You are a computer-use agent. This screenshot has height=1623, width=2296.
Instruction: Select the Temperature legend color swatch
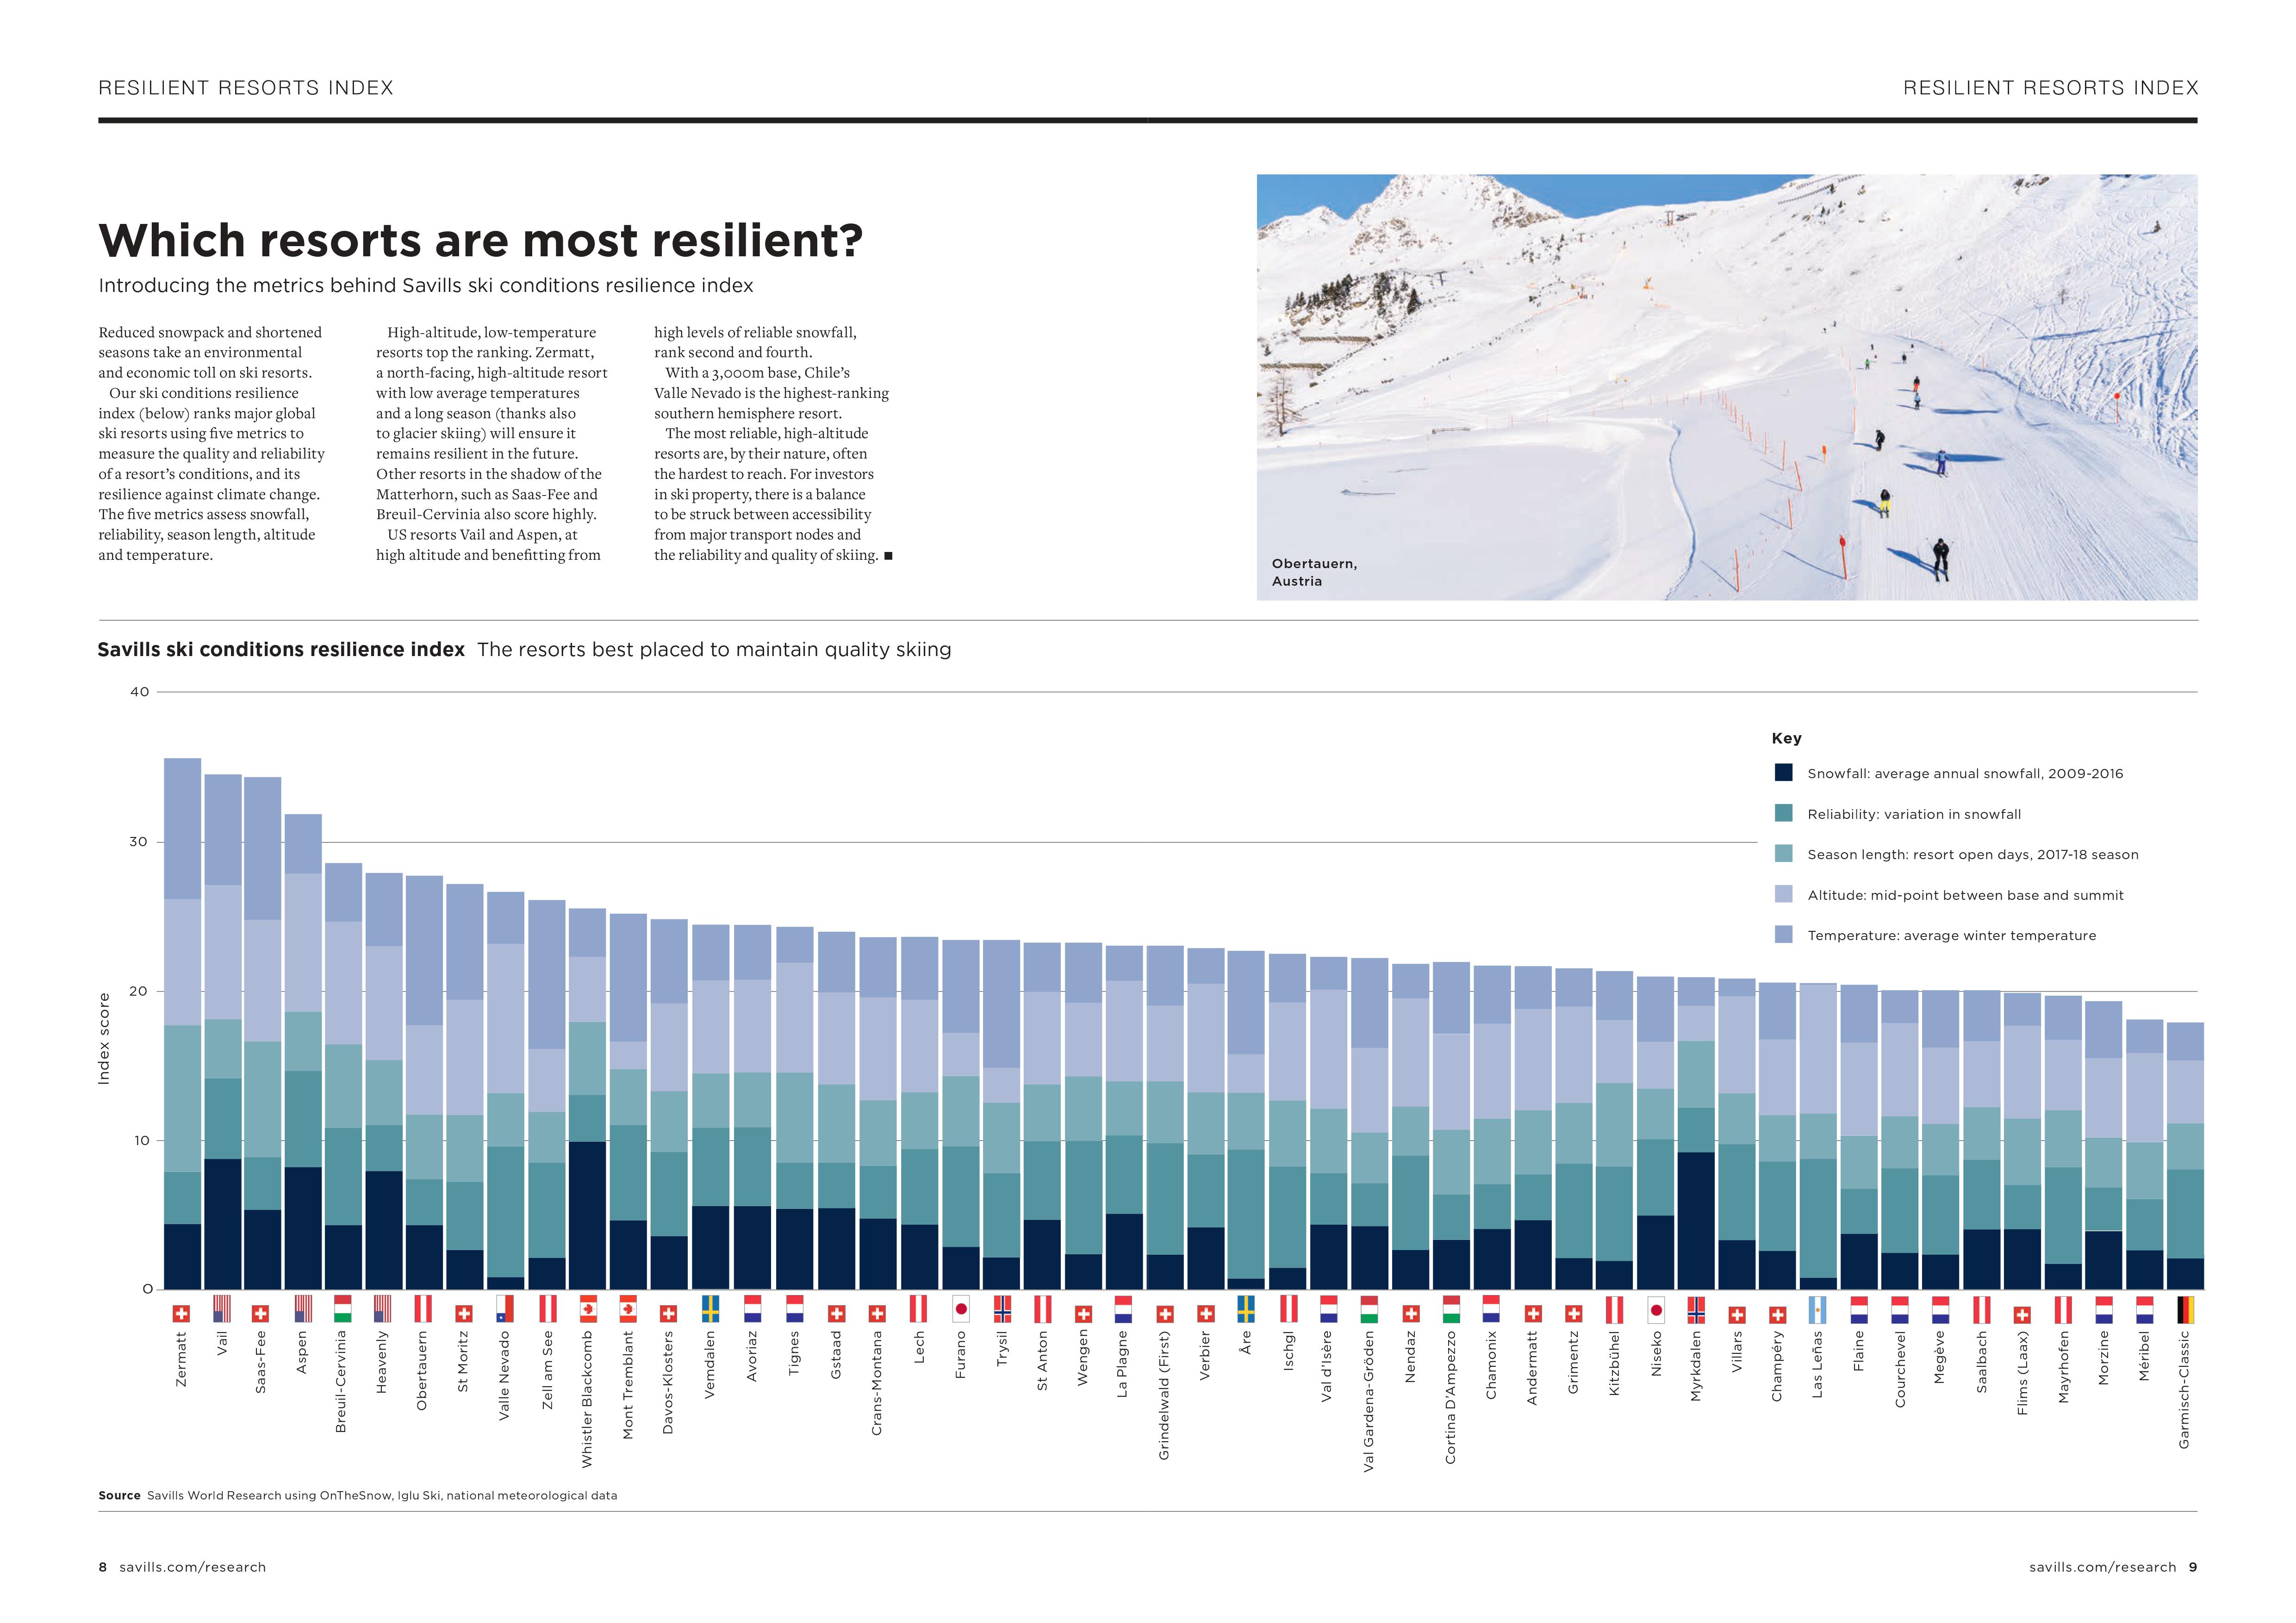pos(1784,935)
